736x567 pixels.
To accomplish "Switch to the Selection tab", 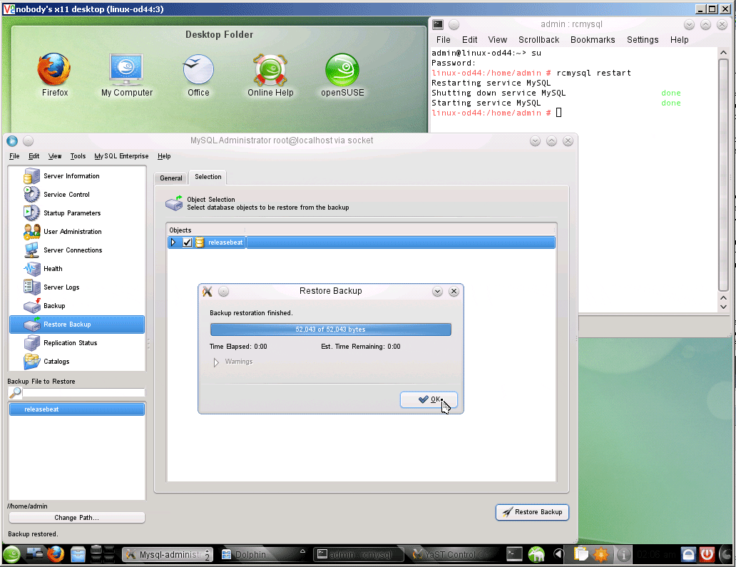I will tap(208, 177).
